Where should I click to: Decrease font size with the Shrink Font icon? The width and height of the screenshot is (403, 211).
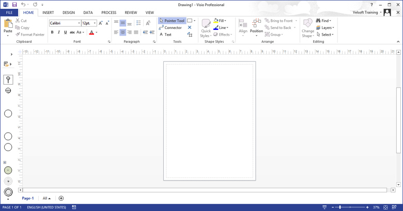[x=107, y=23]
